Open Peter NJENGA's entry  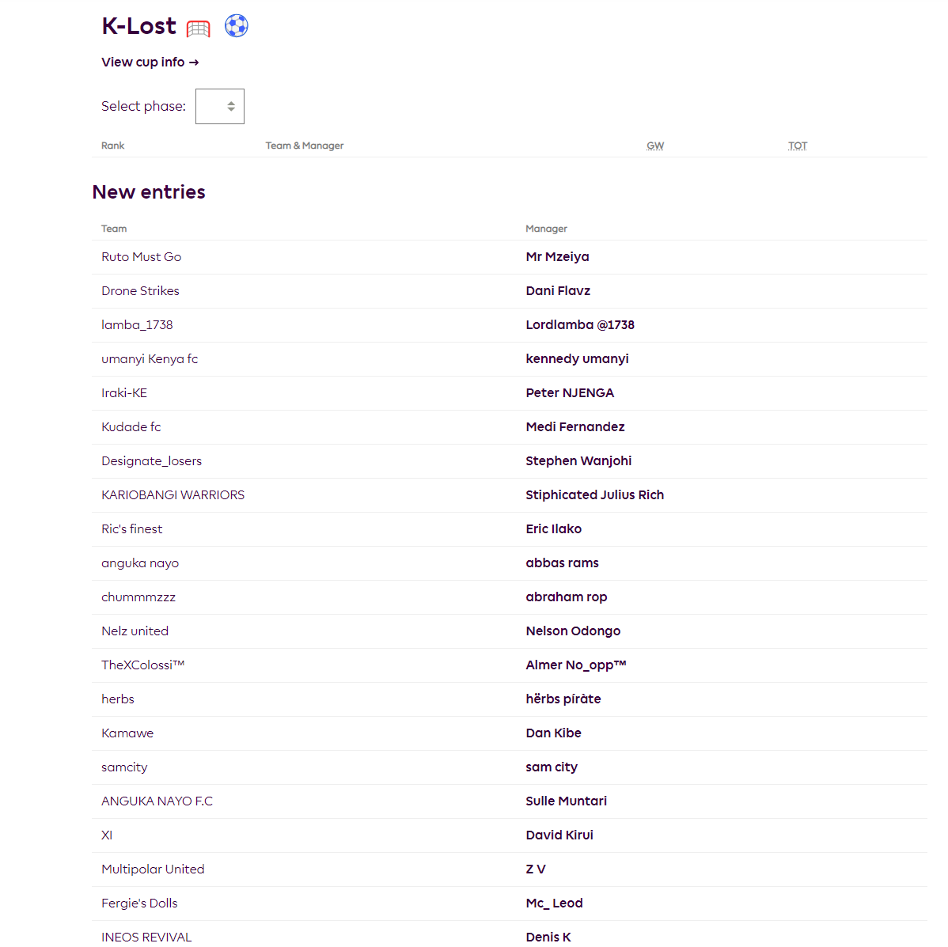pyautogui.click(x=570, y=393)
